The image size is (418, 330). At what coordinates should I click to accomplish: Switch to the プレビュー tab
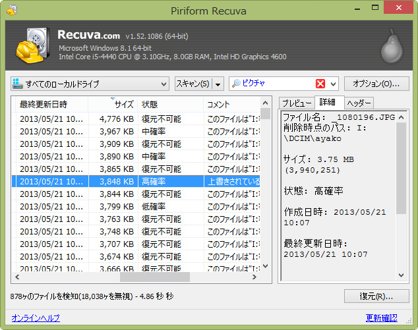coord(297,103)
